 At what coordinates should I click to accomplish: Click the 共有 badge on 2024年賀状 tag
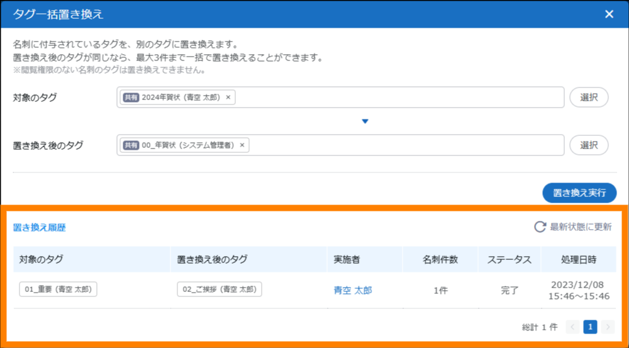131,98
